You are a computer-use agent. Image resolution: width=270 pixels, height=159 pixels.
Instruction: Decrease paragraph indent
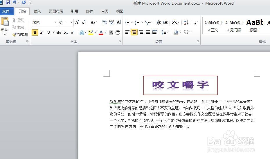[x=159, y=22]
